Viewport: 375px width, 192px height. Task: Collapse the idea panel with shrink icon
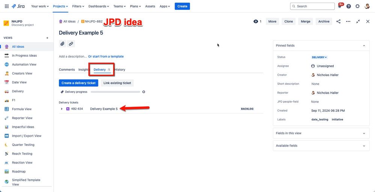click(x=358, y=21)
